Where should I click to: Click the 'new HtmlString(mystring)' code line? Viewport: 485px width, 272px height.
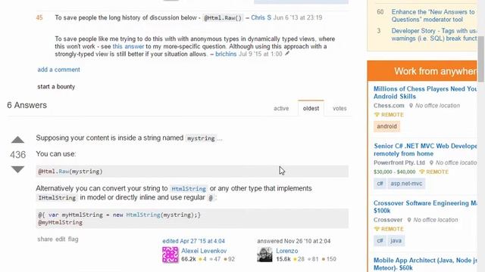[x=120, y=215]
